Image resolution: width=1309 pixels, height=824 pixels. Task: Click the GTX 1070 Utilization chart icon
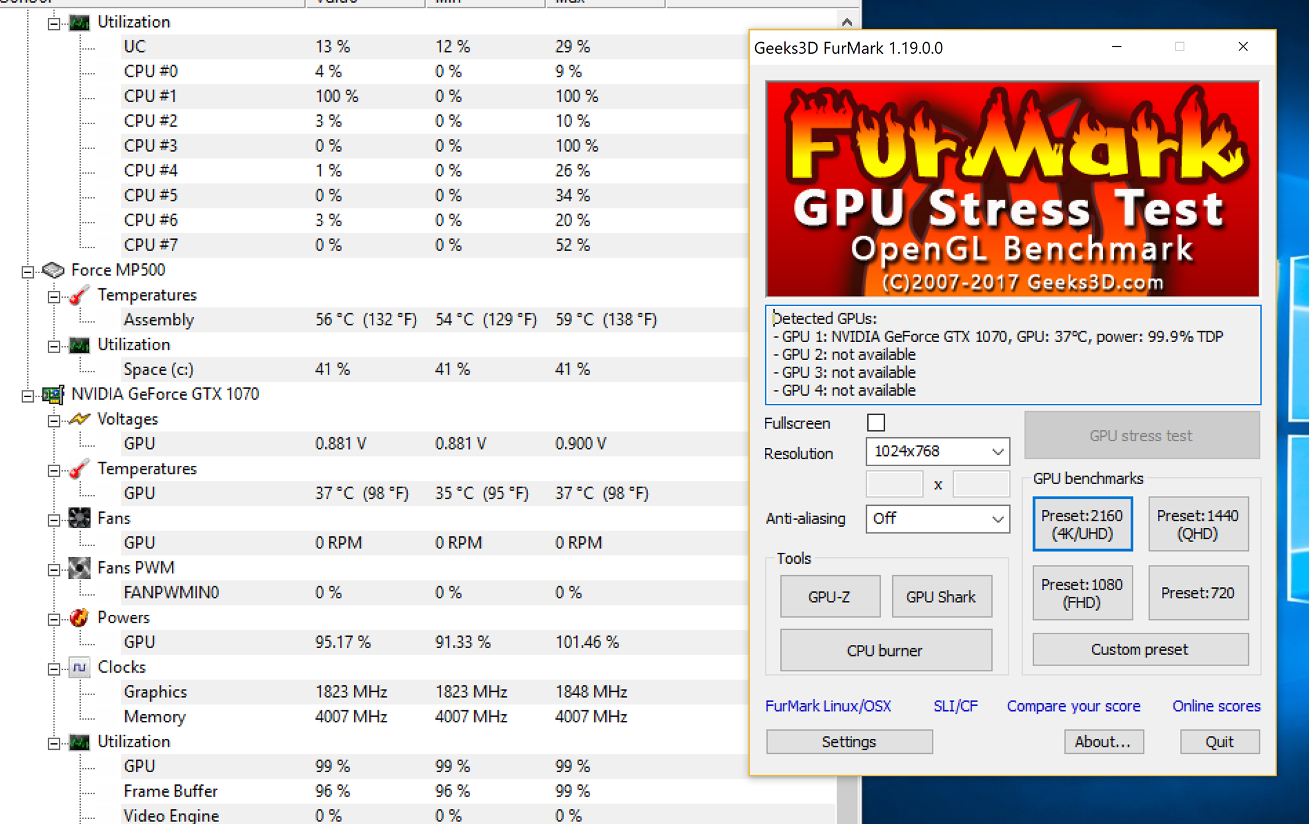(x=79, y=742)
